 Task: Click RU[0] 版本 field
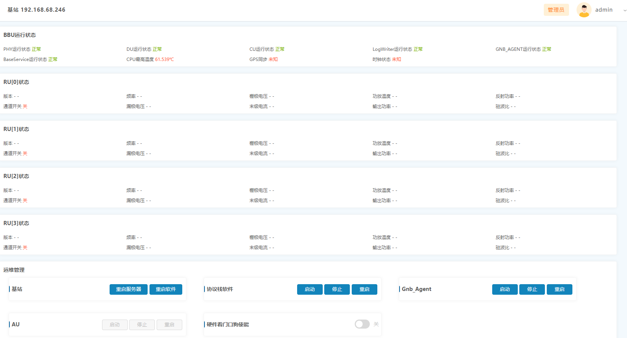click(11, 96)
